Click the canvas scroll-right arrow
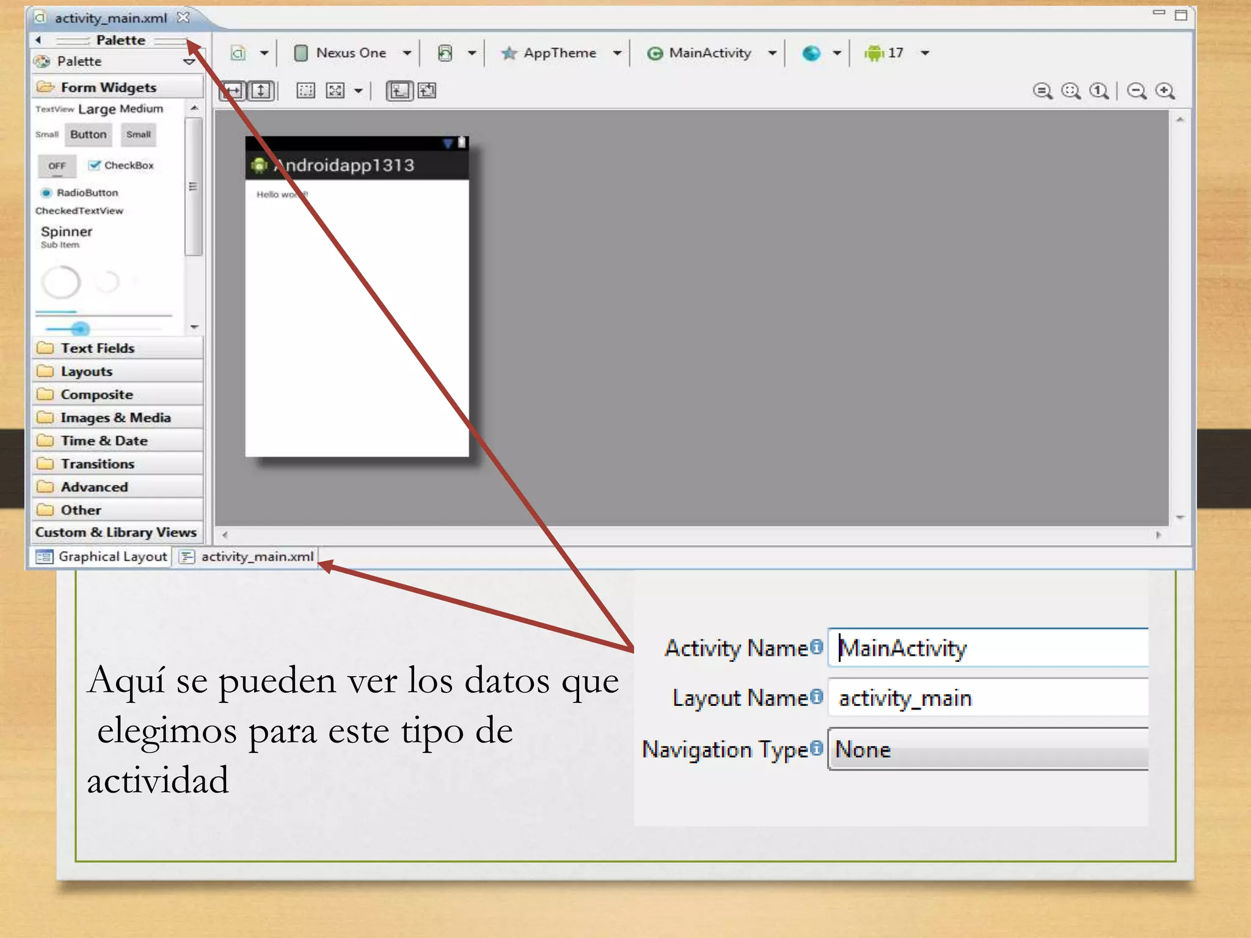Viewport: 1251px width, 938px height. coord(1159,535)
